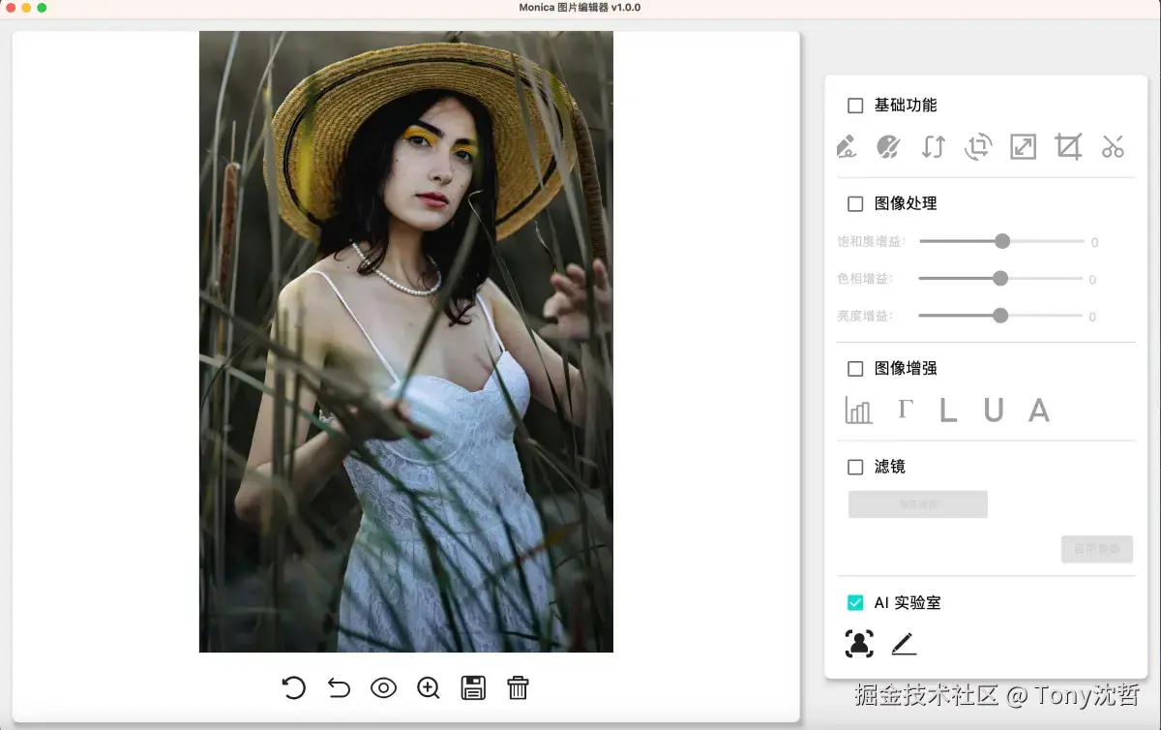The image size is (1161, 730).
Task: Enable the 滤镜 checkbox
Action: pyautogui.click(x=855, y=468)
